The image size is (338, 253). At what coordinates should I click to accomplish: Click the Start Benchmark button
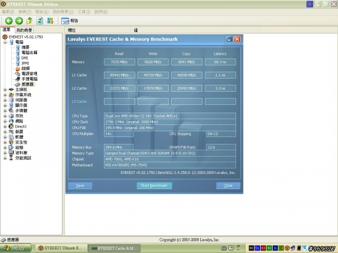pos(154,186)
